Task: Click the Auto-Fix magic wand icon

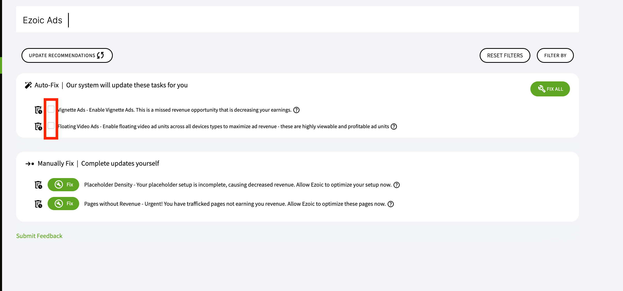Action: pos(28,85)
